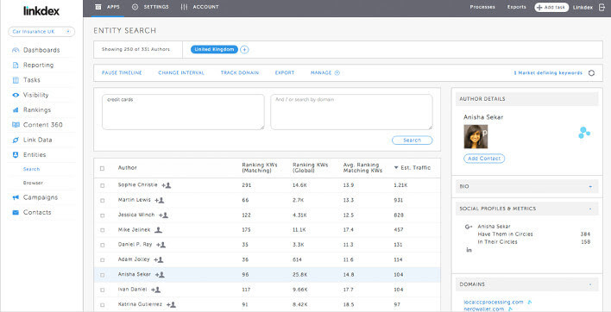This screenshot has height=312, width=611.
Task: Click the Entities badge icon
Action: tap(16, 155)
